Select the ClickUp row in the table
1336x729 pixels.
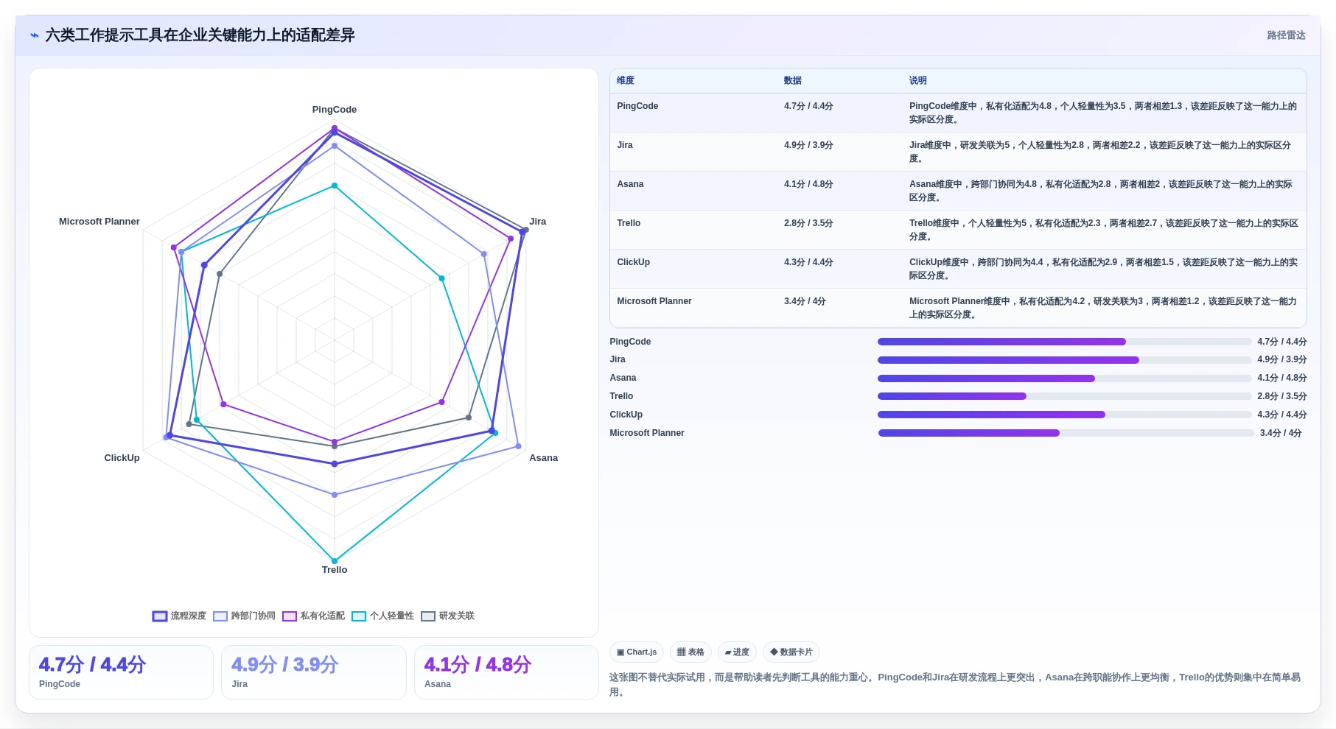pyautogui.click(x=958, y=269)
